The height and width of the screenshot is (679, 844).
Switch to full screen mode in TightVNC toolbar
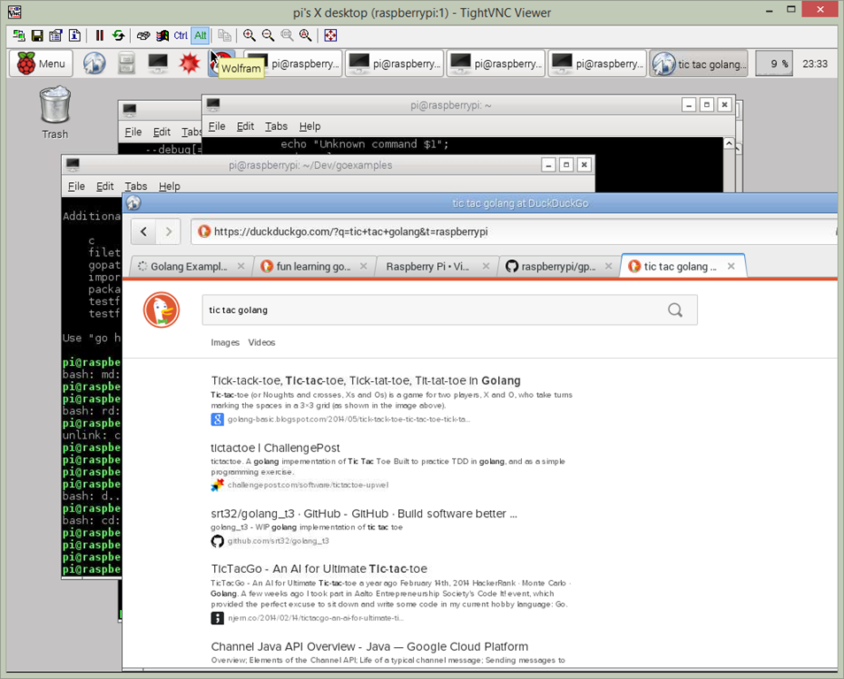click(x=330, y=35)
